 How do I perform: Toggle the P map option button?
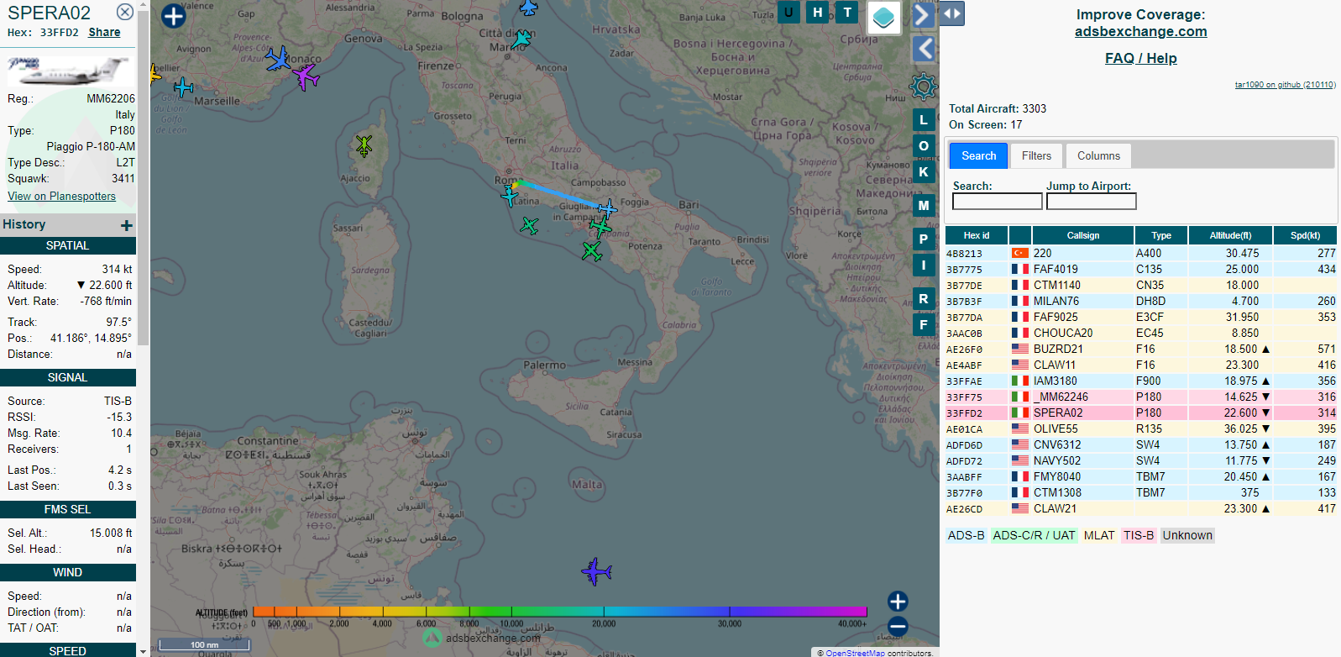click(x=924, y=239)
